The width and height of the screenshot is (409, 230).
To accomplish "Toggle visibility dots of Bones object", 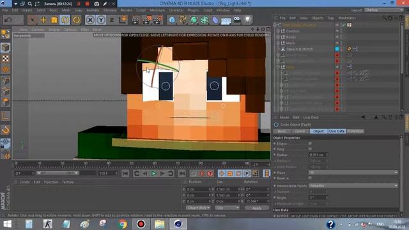I will point(341,37).
